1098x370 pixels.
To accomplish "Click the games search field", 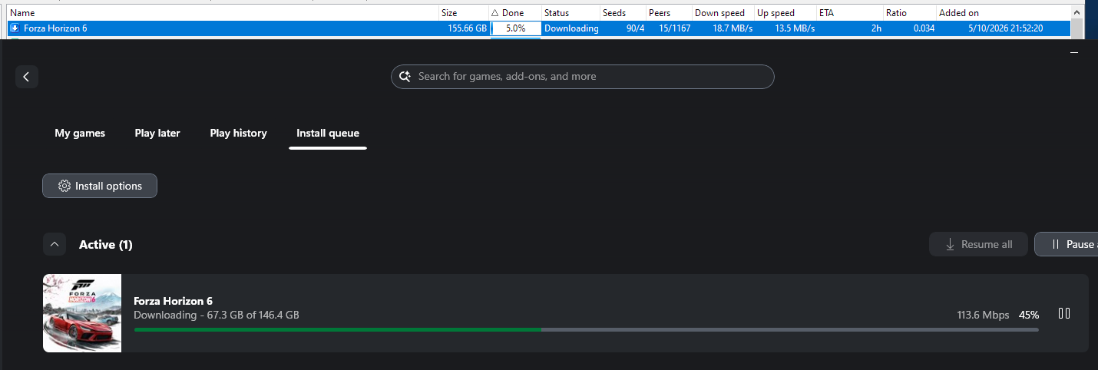I will 583,77.
